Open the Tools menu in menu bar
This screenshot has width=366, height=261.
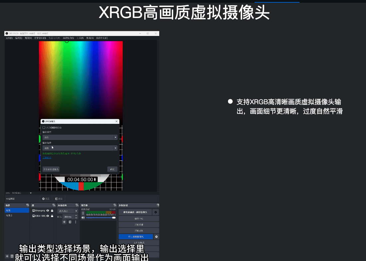[80, 38]
